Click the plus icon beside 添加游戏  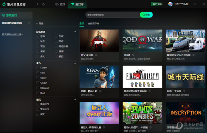(x=3, y=15)
